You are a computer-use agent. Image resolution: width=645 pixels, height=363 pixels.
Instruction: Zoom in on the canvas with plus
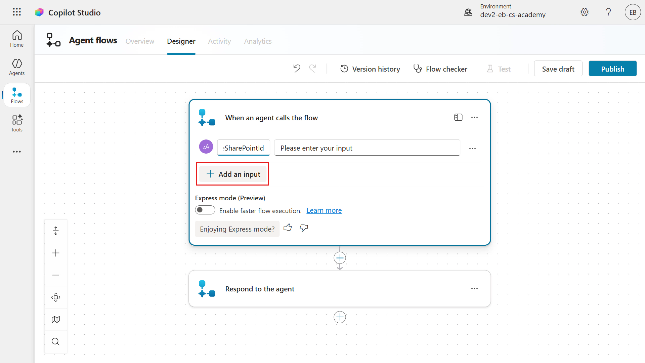click(56, 253)
